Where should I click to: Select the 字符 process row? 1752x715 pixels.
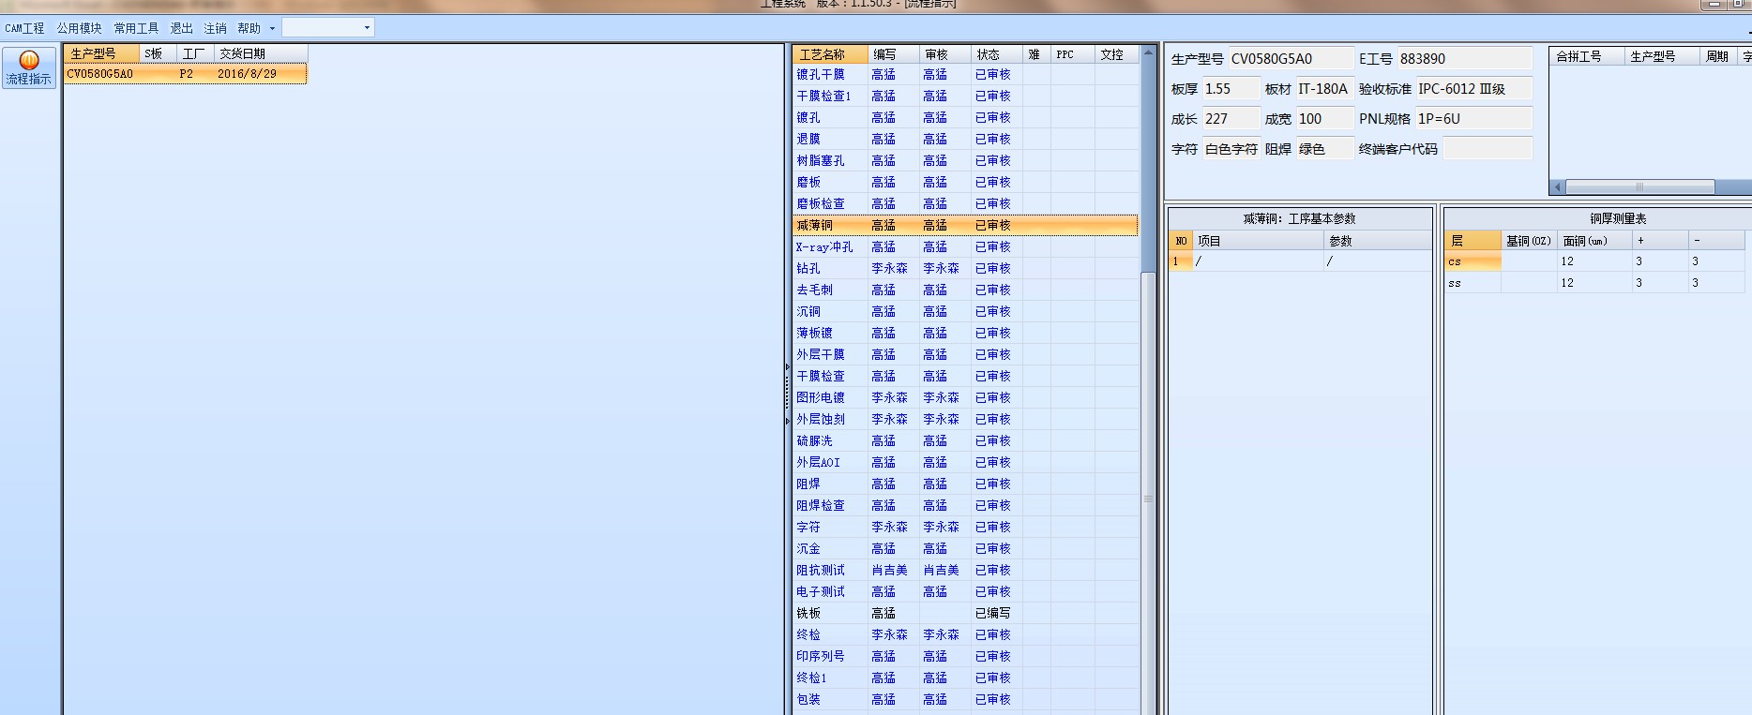965,527
